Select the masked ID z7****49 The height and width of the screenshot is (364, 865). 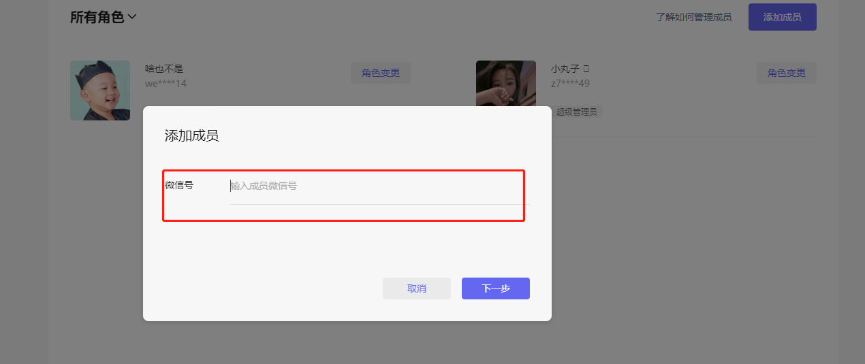(x=570, y=84)
